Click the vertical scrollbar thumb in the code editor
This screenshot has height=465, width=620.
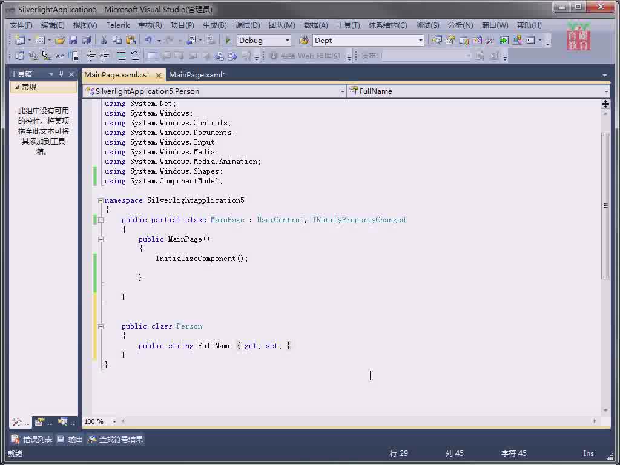pyautogui.click(x=605, y=206)
